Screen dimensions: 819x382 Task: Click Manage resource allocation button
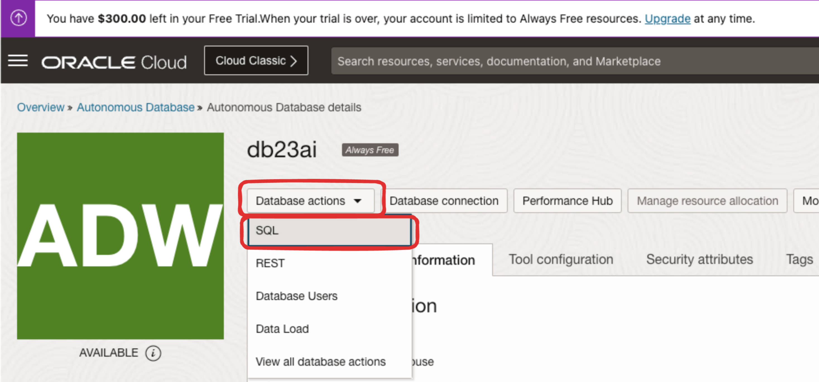(x=707, y=201)
